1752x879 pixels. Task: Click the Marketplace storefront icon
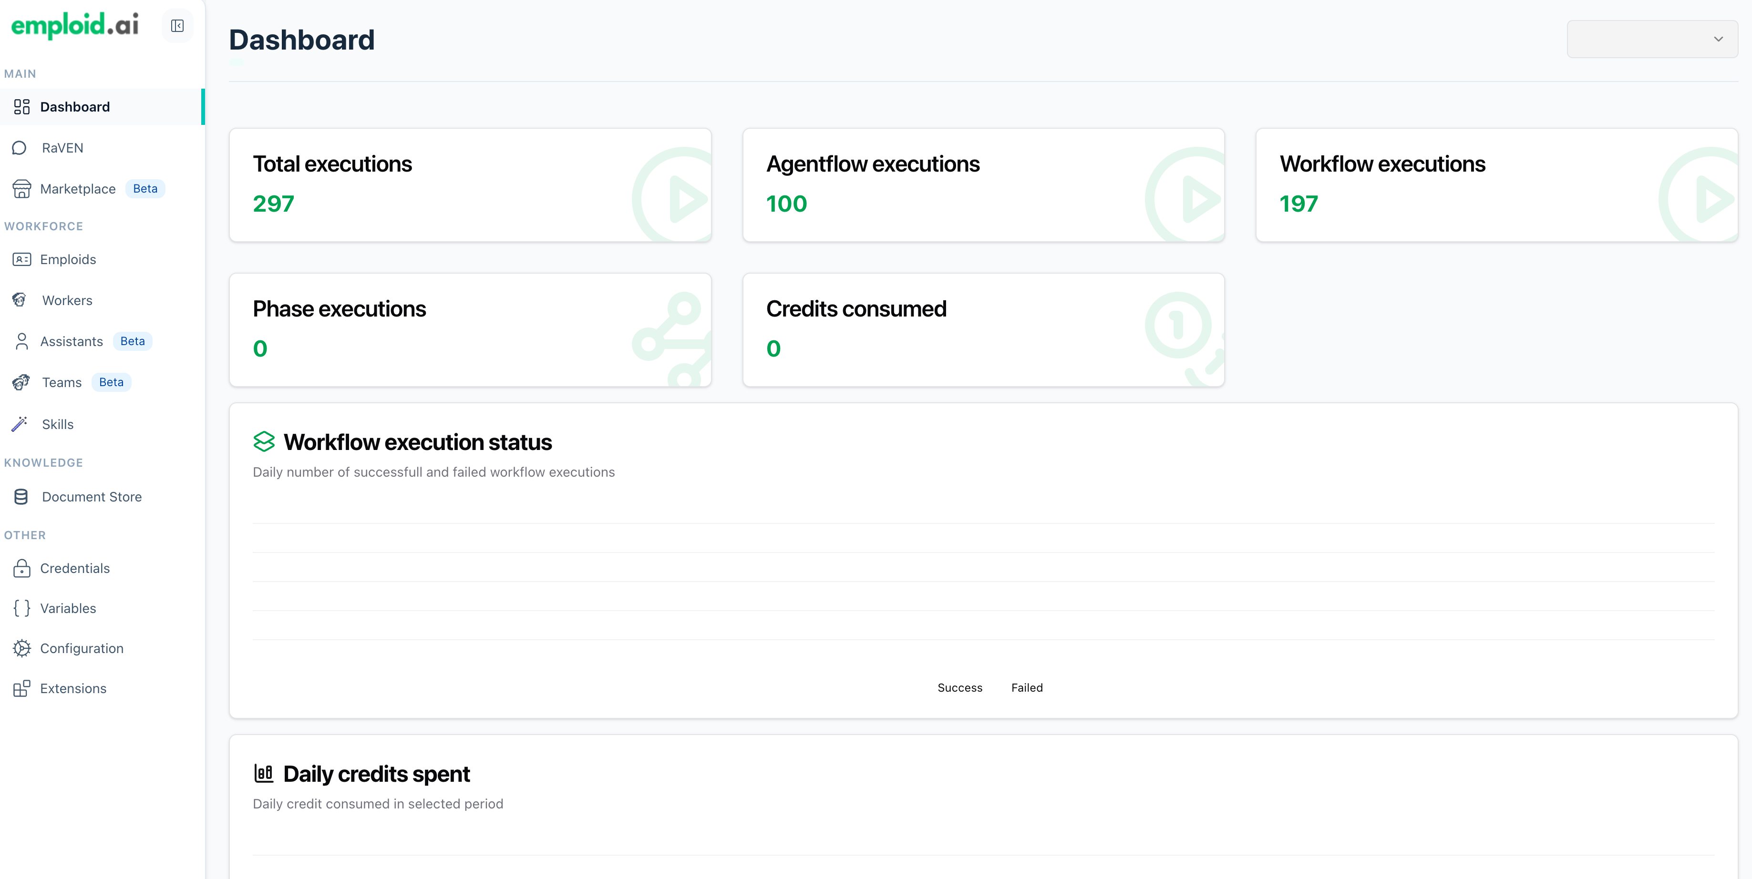(22, 188)
